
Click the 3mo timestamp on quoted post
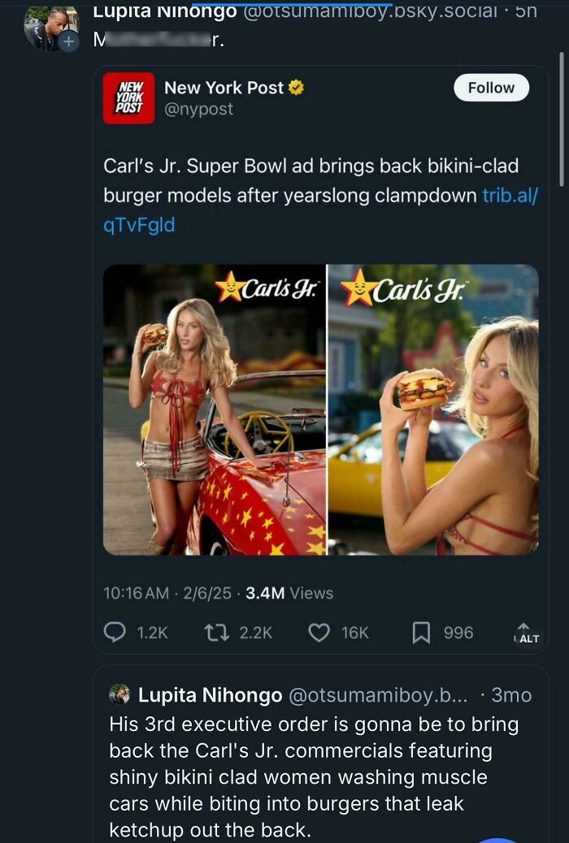point(511,695)
